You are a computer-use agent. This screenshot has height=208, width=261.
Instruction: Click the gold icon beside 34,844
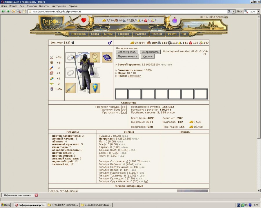pyautogui.click(x=132, y=43)
